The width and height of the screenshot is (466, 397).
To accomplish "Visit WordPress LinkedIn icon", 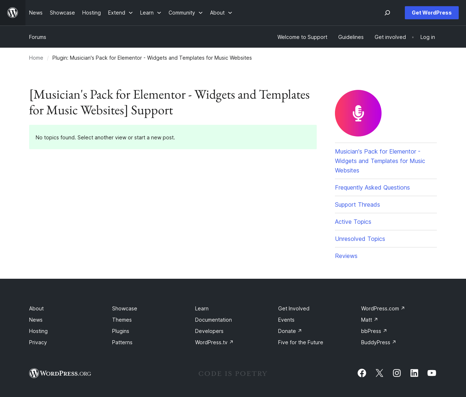I will tap(414, 373).
